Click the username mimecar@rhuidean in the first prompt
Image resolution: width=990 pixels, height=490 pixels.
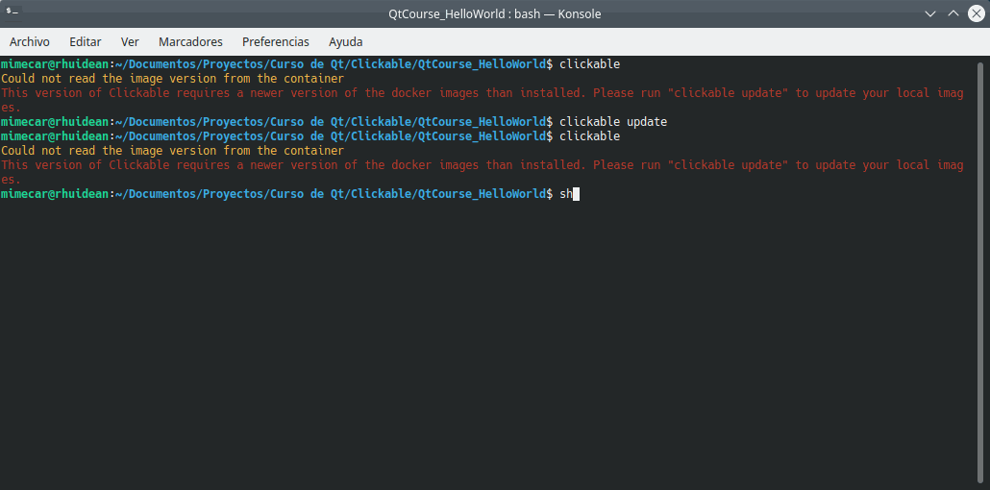tap(55, 64)
